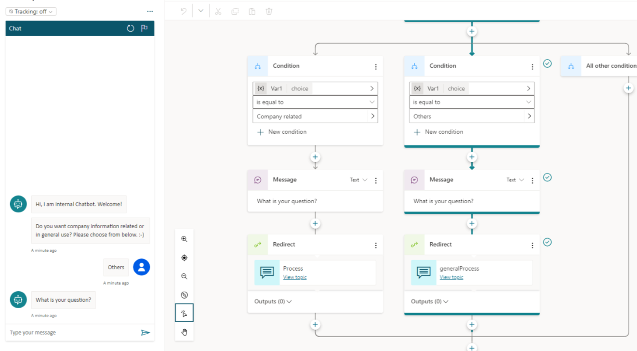
Task: Open the minimap compass icon in canvas toolbar
Action: click(184, 295)
